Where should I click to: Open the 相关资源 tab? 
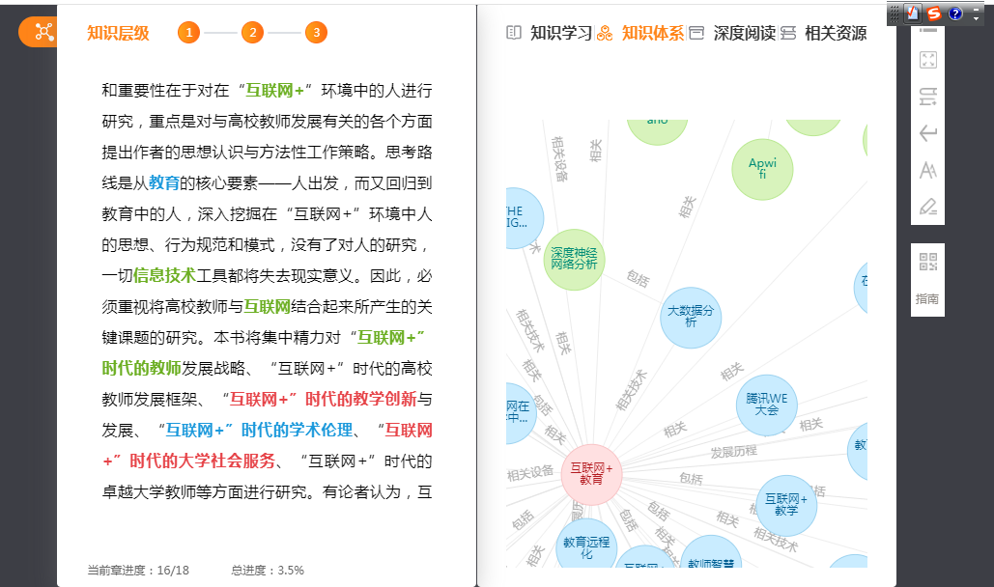pyautogui.click(x=824, y=33)
